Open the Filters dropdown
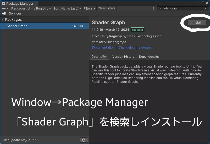 89,8
